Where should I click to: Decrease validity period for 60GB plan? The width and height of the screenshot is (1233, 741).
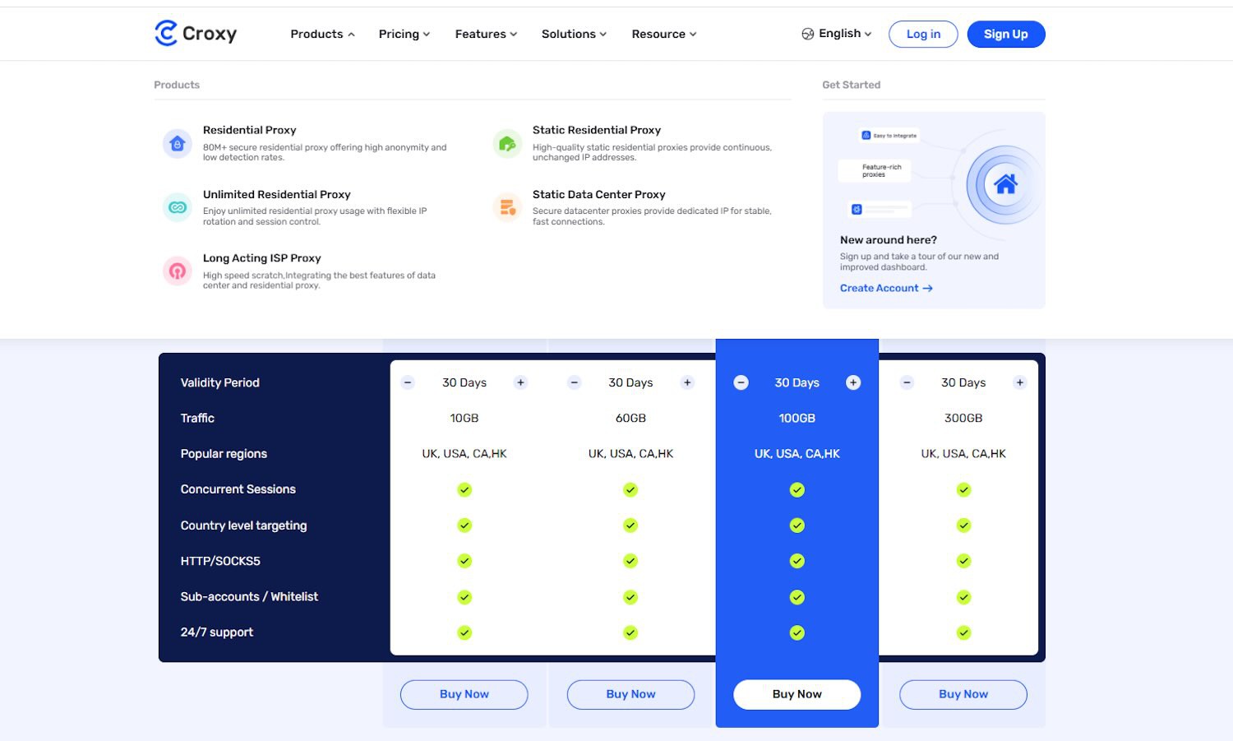click(x=575, y=382)
